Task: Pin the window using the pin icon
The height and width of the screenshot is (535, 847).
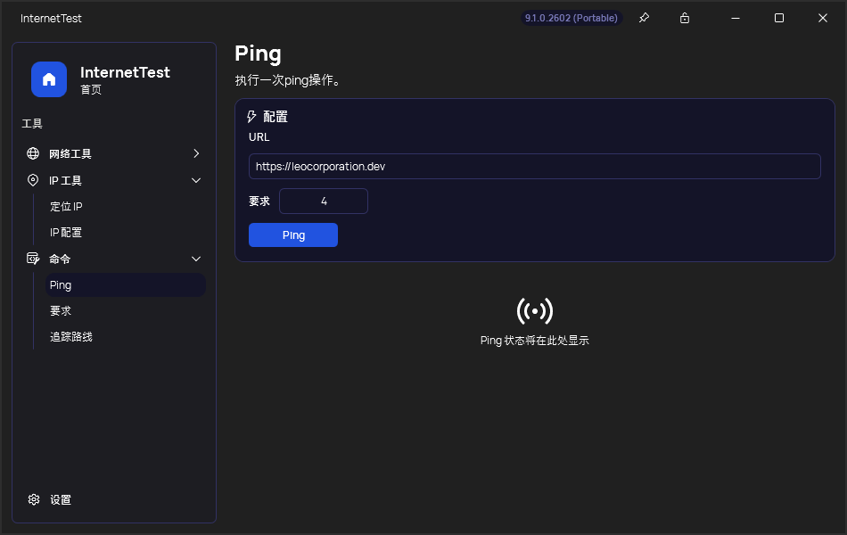Action: tap(644, 17)
